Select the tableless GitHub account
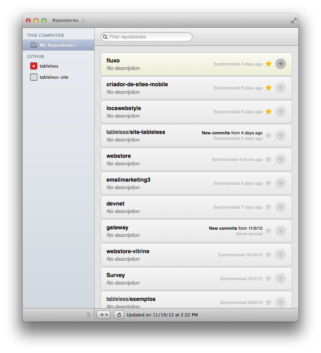Image resolution: width=321 pixels, height=353 pixels. (x=49, y=66)
